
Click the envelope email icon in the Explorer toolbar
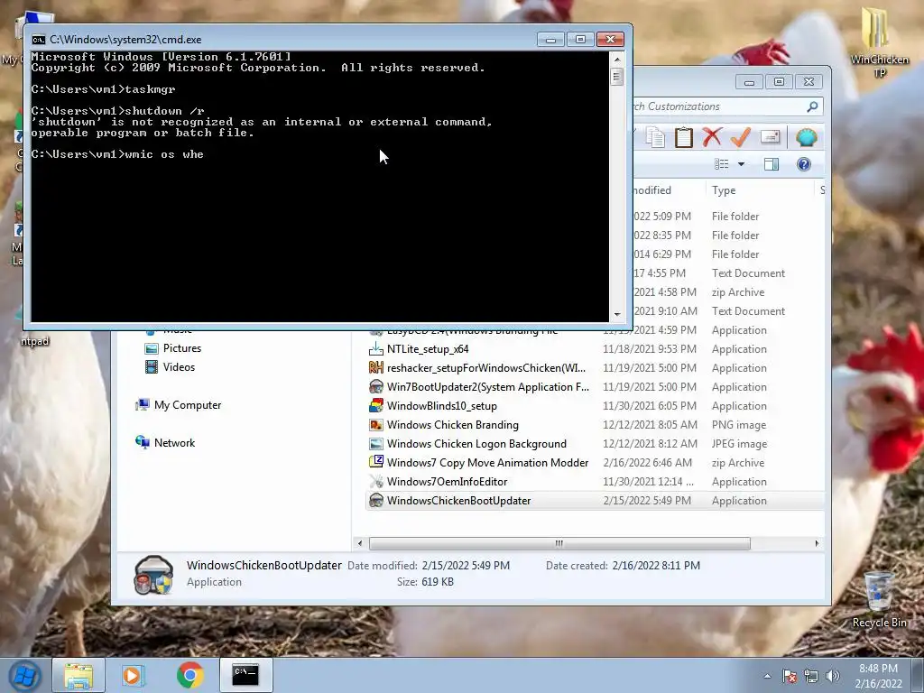coord(771,137)
